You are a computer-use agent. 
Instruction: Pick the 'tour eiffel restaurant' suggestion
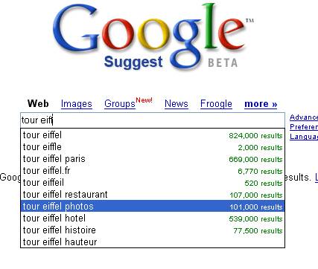(153, 195)
